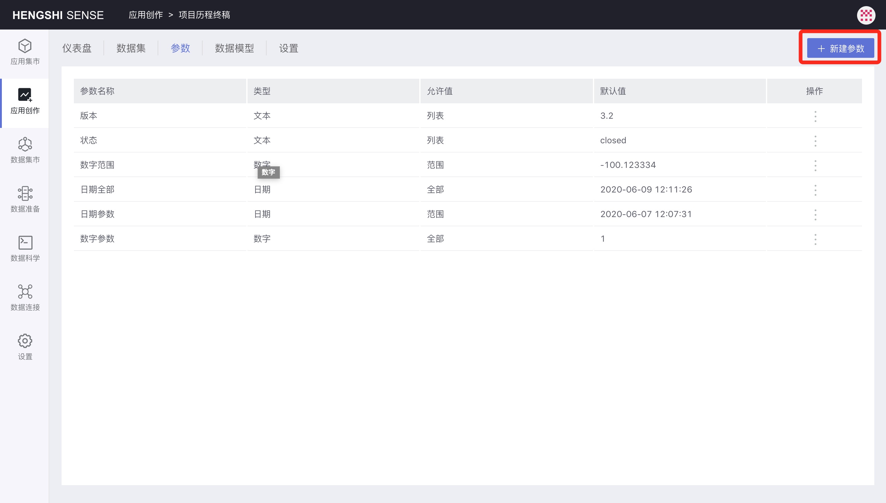Select the 版本 parameter name
This screenshot has width=886, height=503.
pos(89,116)
